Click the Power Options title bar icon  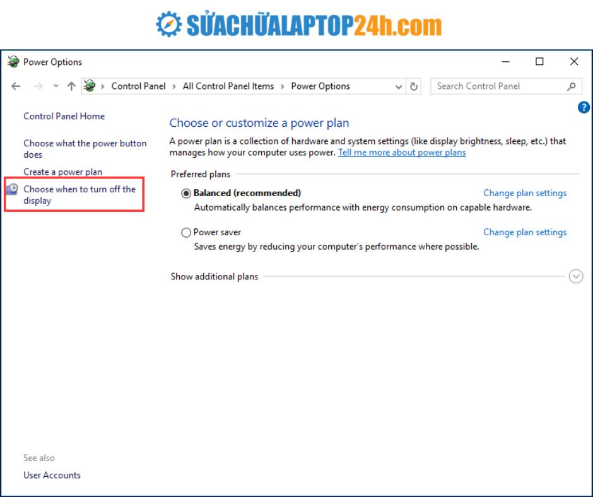click(13, 62)
